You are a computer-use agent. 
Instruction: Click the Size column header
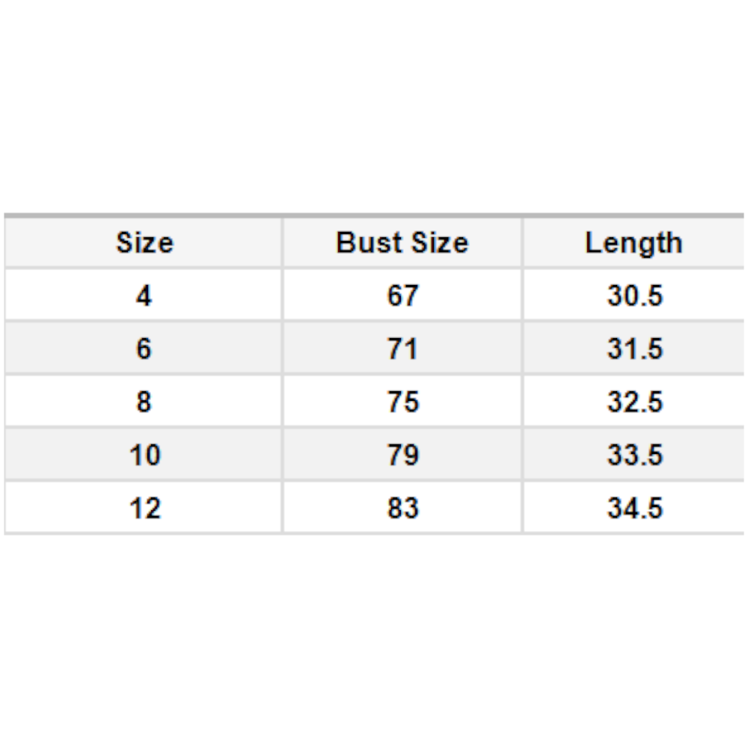(144, 242)
